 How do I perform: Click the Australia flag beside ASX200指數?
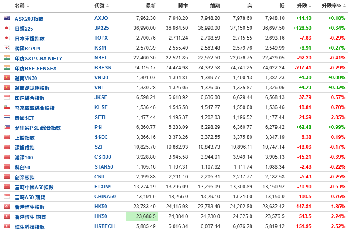pos(7,18)
